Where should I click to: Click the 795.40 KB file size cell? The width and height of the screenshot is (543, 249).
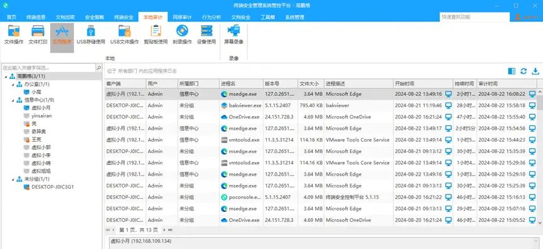[x=311, y=105]
